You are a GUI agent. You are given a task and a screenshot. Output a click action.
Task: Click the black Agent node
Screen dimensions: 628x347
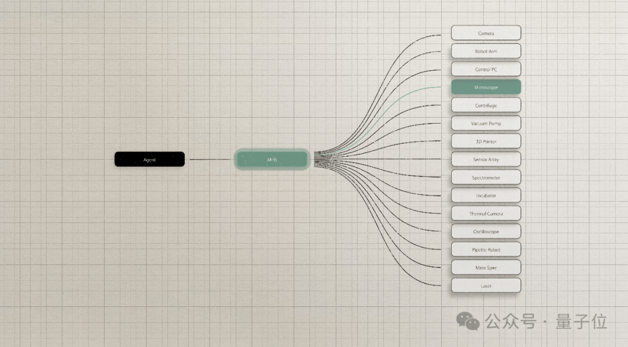click(149, 159)
